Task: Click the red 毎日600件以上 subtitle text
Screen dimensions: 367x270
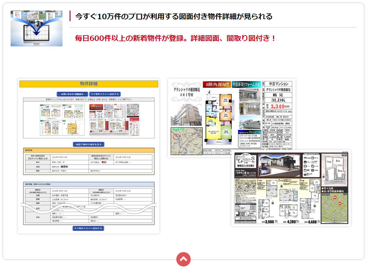Action: 175,38
